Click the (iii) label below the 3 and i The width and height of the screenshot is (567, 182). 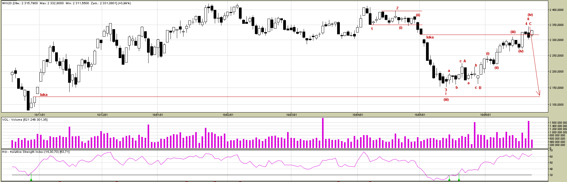[x=446, y=100]
